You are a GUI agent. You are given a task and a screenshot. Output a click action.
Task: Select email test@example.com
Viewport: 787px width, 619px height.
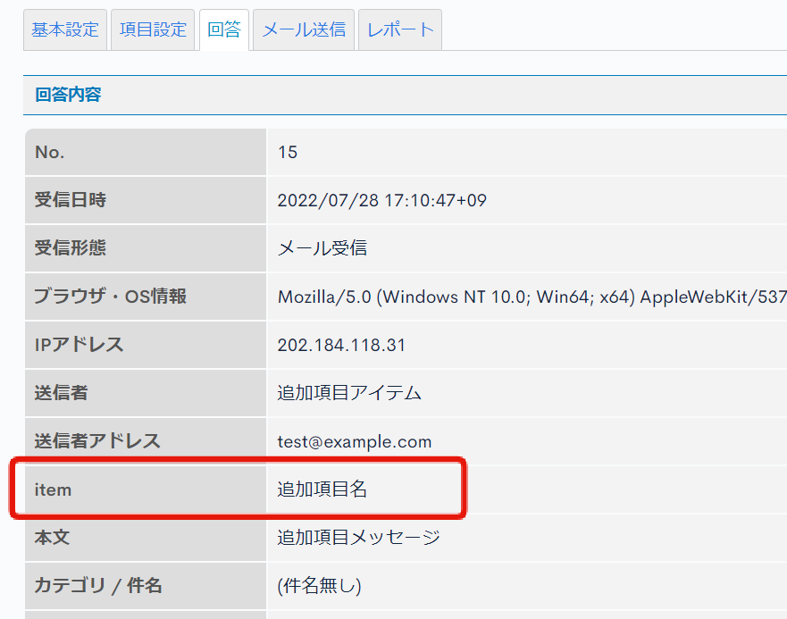click(x=355, y=441)
